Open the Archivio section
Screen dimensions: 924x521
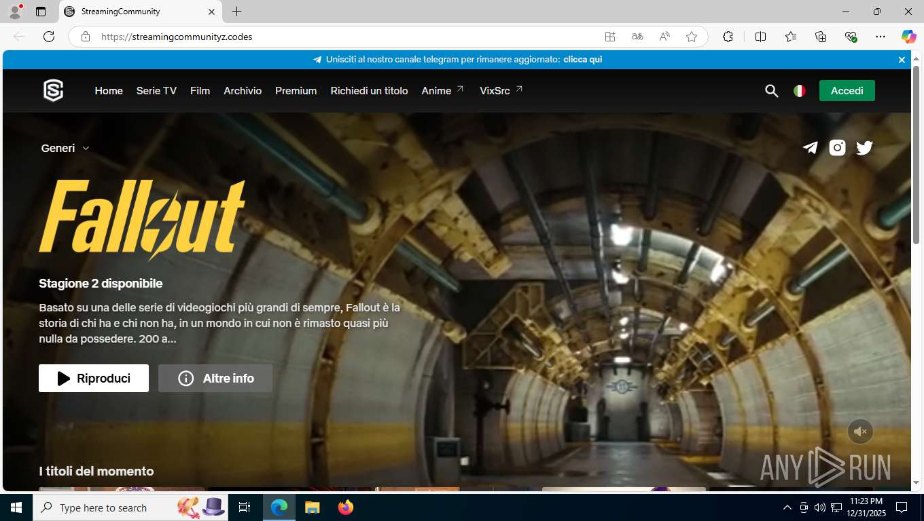(243, 91)
